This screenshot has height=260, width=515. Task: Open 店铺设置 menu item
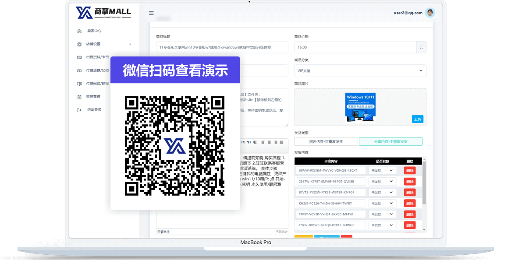point(93,44)
